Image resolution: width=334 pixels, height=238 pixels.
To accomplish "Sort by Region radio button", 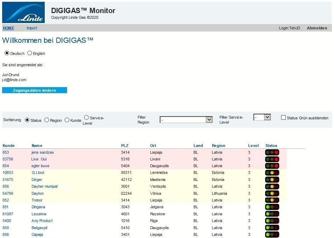I will [x=46, y=120].
